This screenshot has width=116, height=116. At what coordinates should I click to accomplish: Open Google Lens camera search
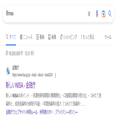pos(103,14)
